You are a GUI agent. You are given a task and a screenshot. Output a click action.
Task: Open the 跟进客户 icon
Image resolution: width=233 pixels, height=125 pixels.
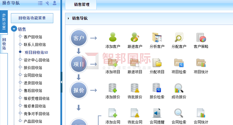135,37
